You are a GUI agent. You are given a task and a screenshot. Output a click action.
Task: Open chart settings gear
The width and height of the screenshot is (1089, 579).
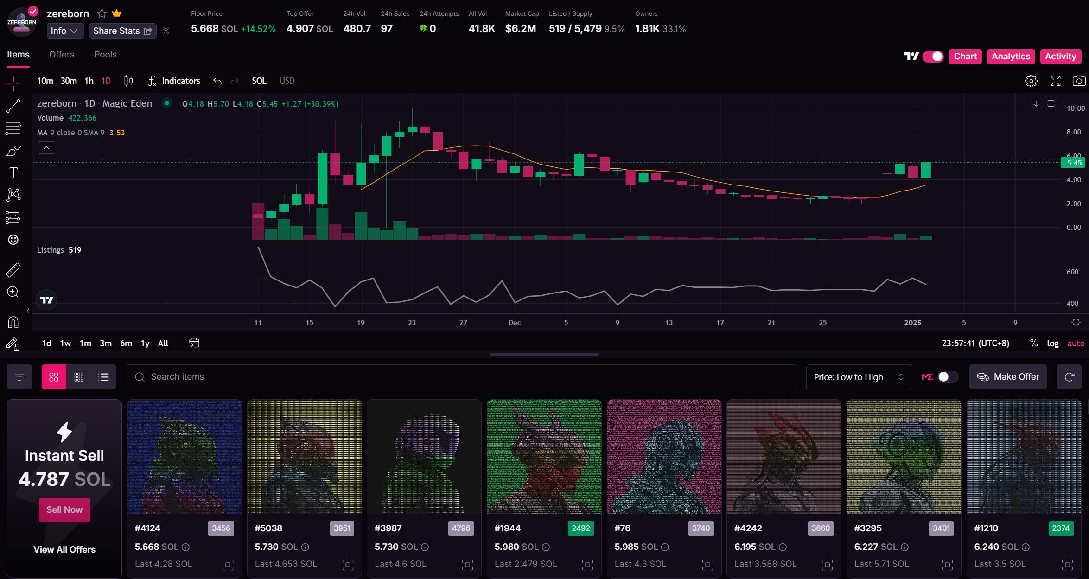(x=1031, y=81)
